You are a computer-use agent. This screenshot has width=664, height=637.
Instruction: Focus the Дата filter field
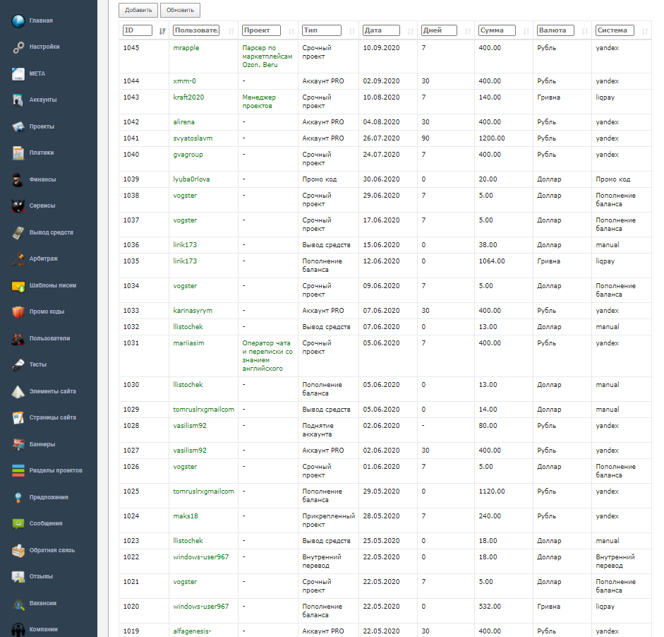click(381, 30)
